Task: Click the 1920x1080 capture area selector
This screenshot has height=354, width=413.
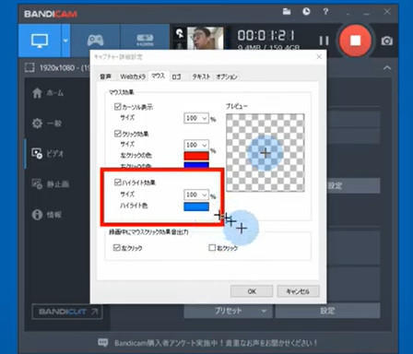Action: [x=57, y=67]
